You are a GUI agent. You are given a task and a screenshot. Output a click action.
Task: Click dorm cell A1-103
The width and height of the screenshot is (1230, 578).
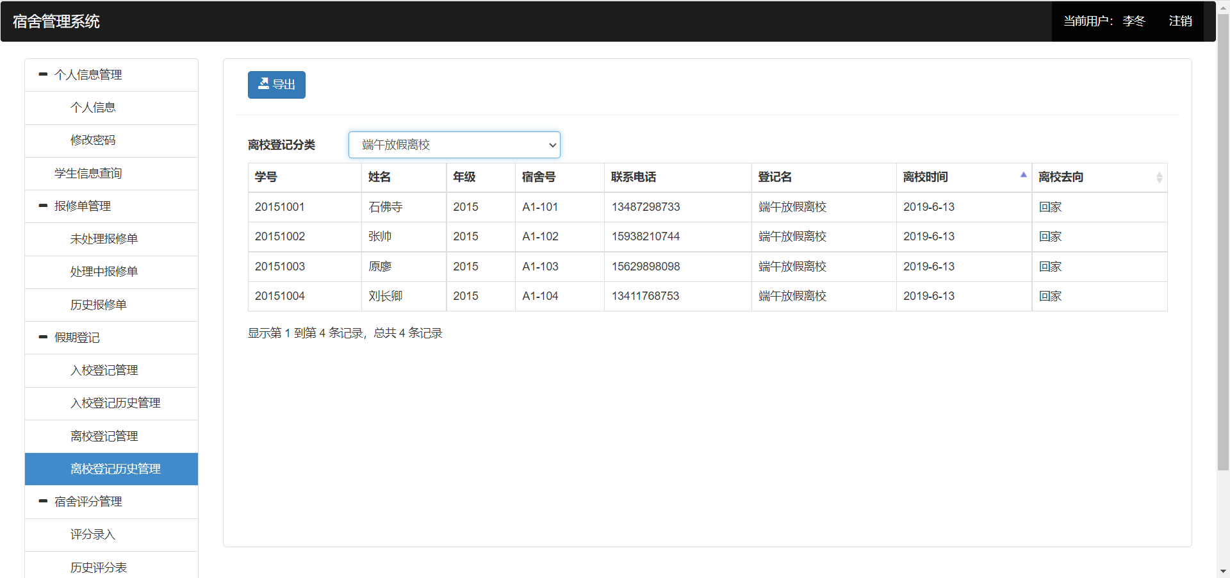click(559, 267)
